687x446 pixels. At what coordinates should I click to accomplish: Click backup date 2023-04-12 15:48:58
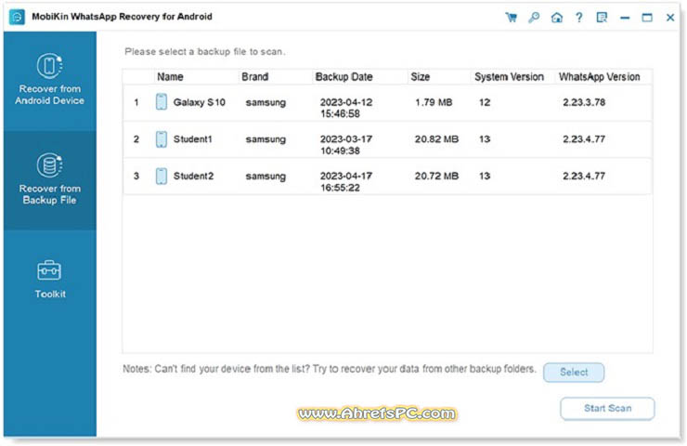point(346,108)
